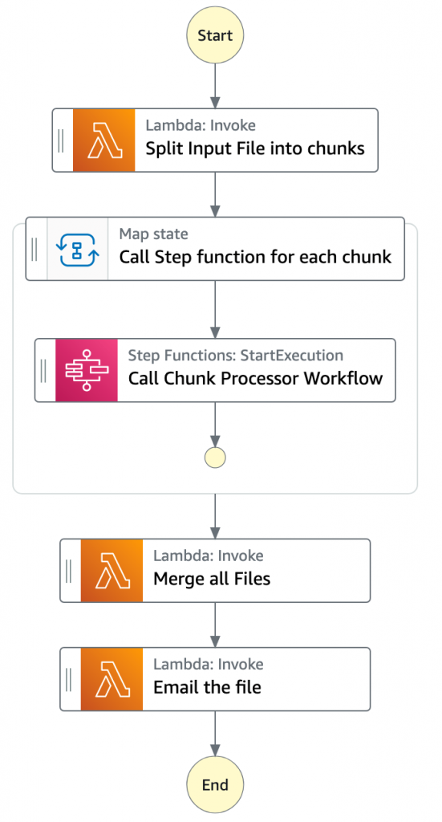Select drag handle of Call Chunk Processor Workflow
Viewport: 442px width, 822px height.
pyautogui.click(x=43, y=370)
